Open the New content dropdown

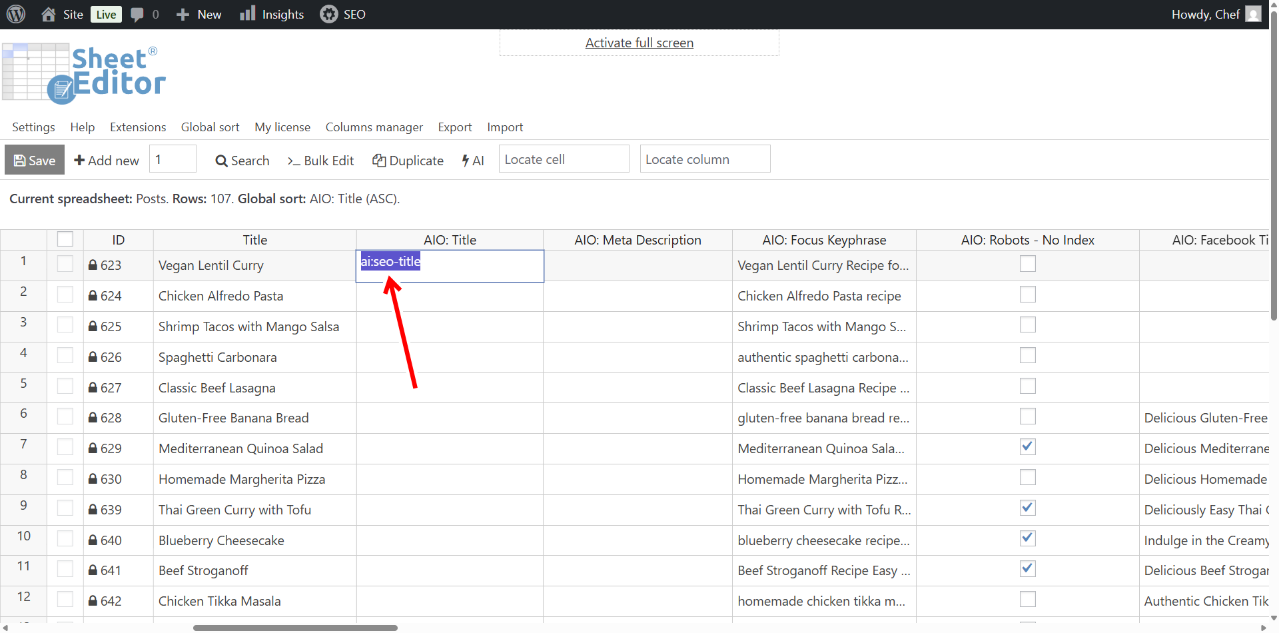tap(199, 14)
